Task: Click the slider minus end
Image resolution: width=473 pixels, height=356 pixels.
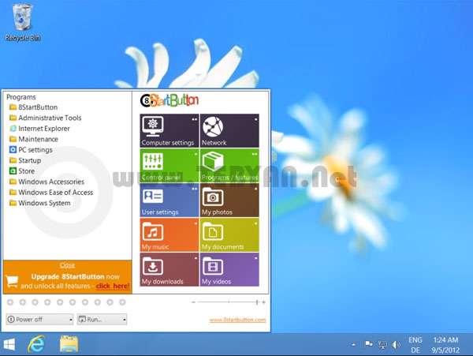Action: coord(193,302)
